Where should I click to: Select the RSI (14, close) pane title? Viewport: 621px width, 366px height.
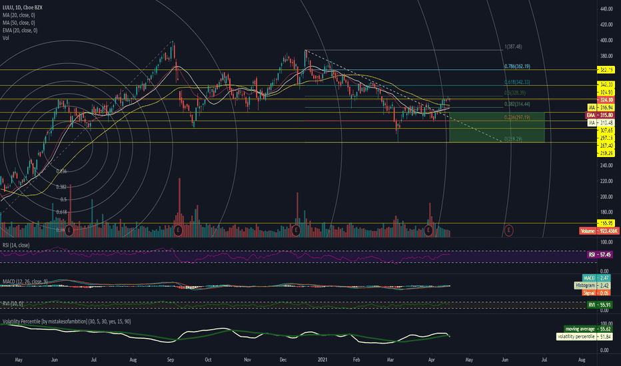(x=16, y=246)
